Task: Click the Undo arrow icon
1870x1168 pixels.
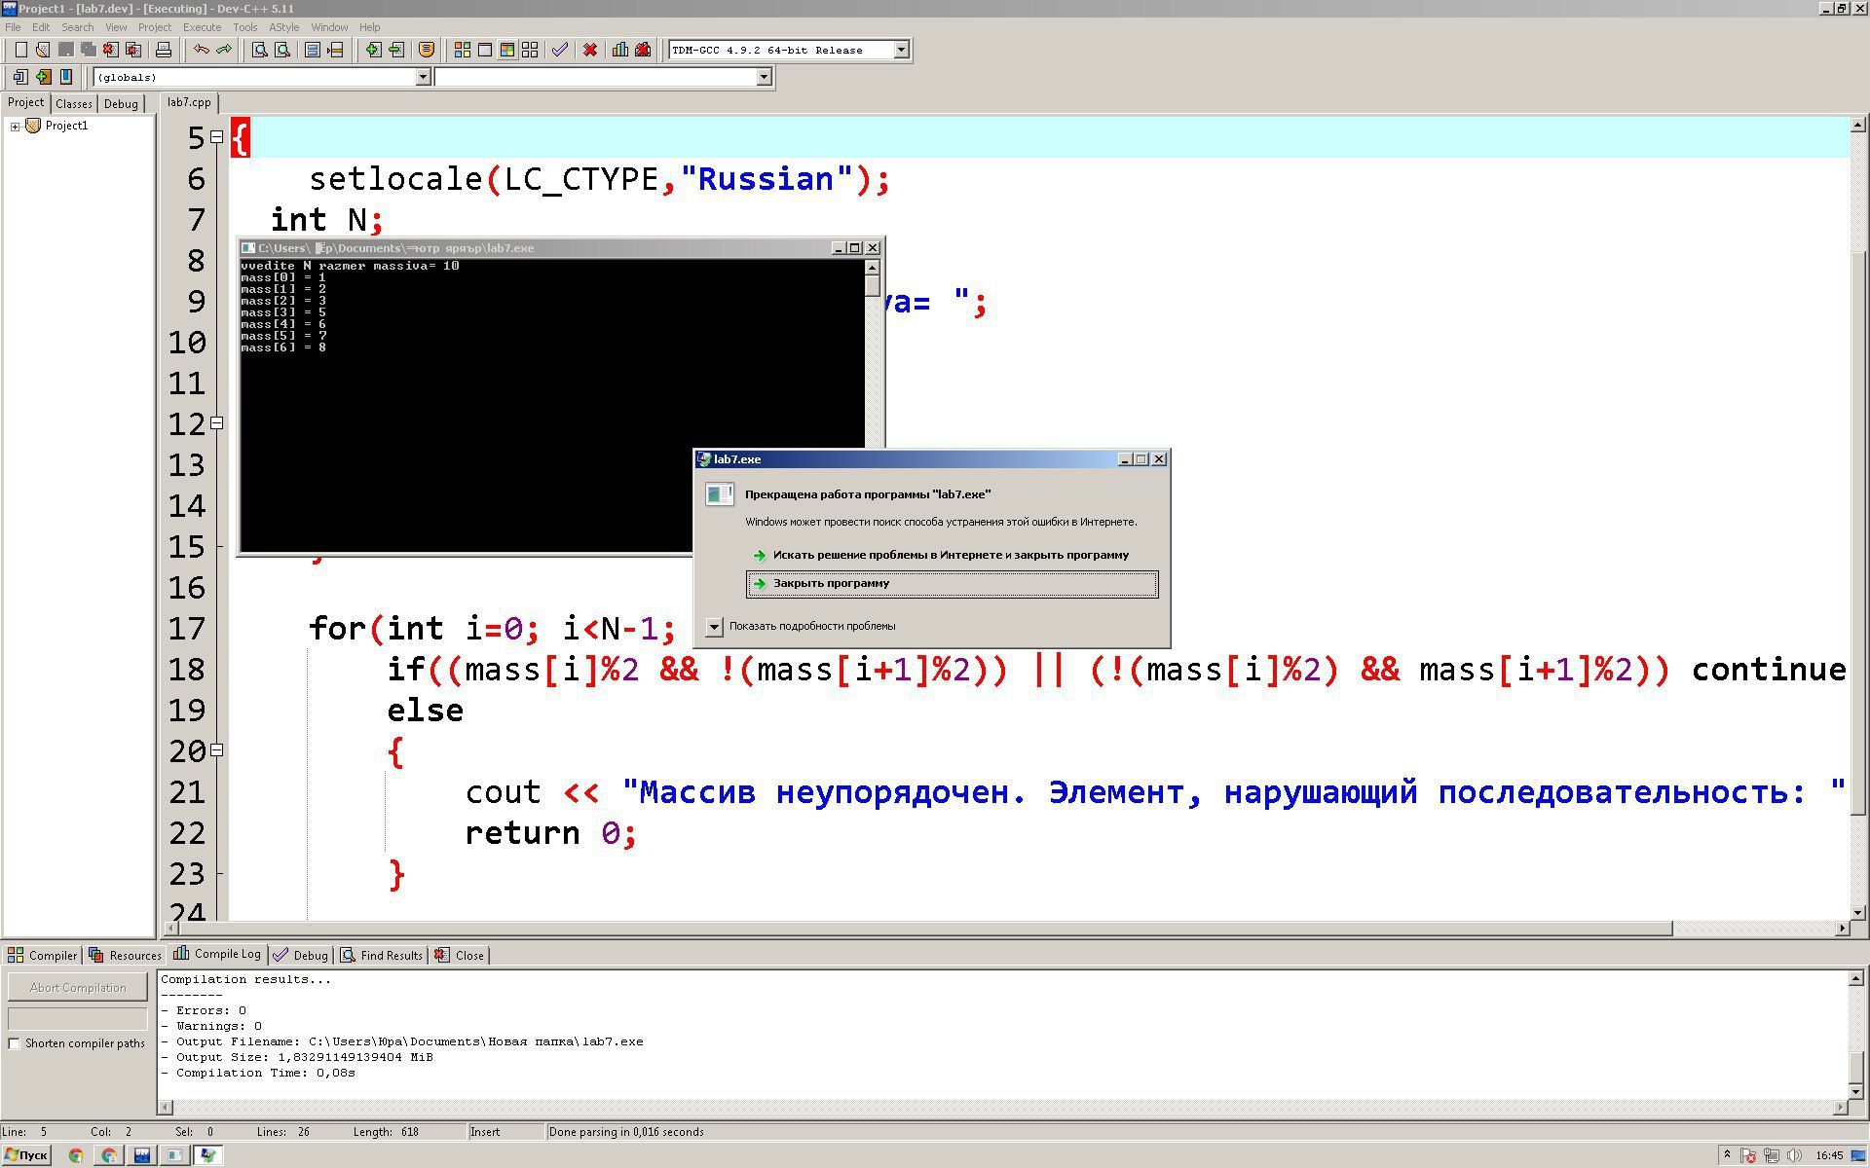Action: pos(202,50)
